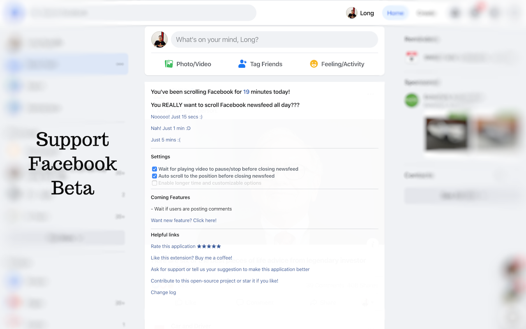Click the Feeling/Activity smiley icon
The width and height of the screenshot is (526, 329).
(314, 64)
